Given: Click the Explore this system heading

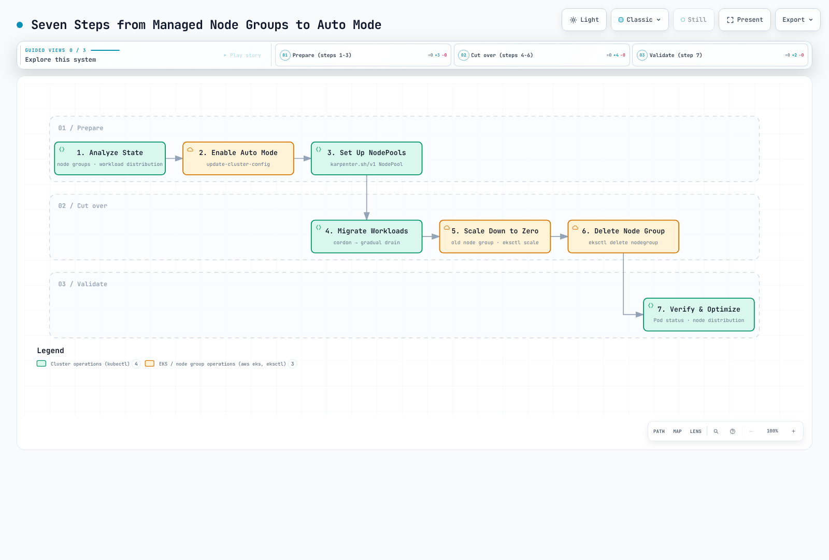Looking at the screenshot, I should [x=61, y=60].
